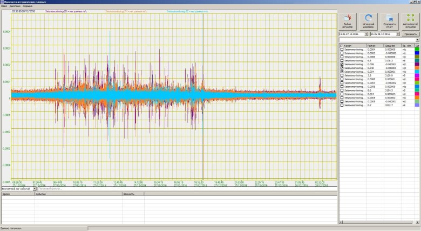Click the green color swatch of first channel

417,50
